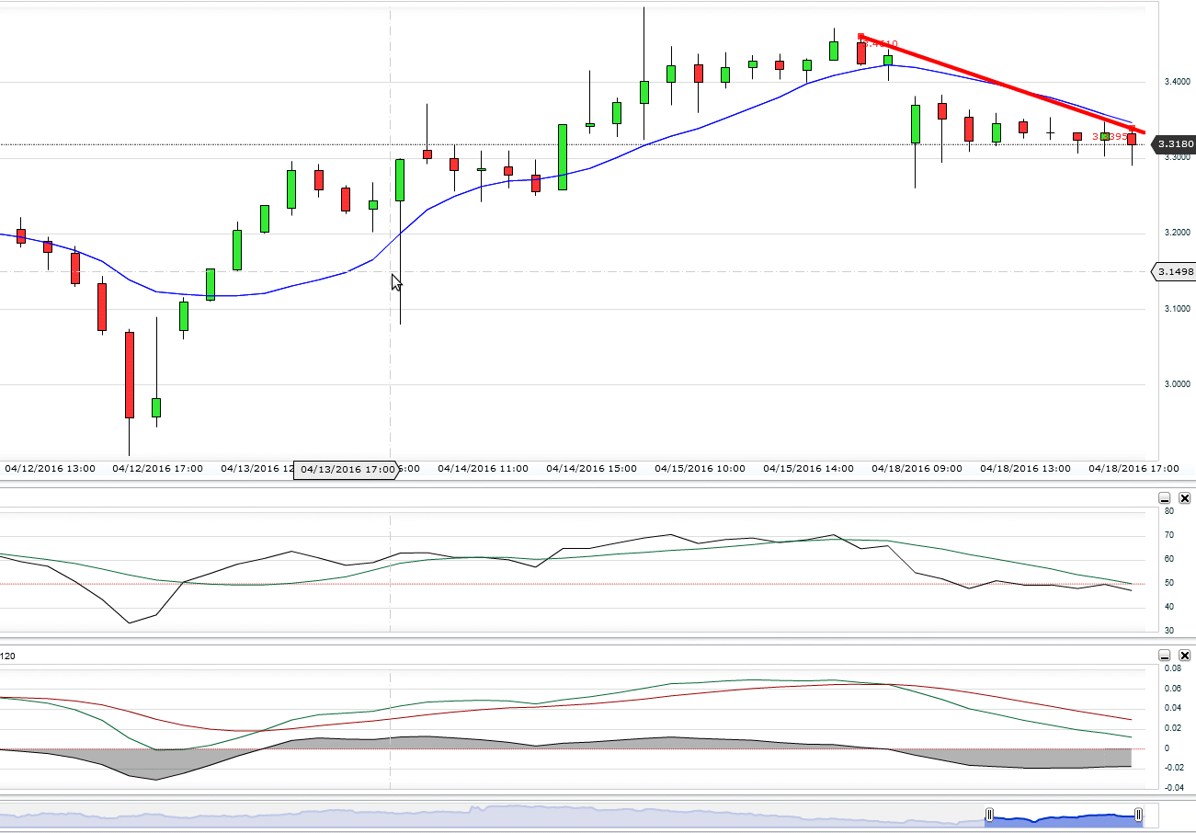Minimize the lower indicator panel labeled 120

[1165, 656]
